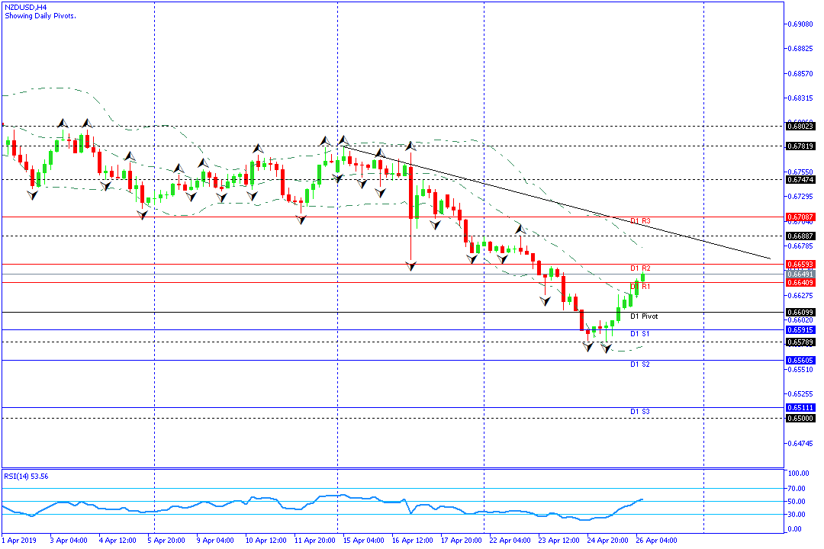
Task: Click the 0.67819 price tag
Action: coord(800,146)
